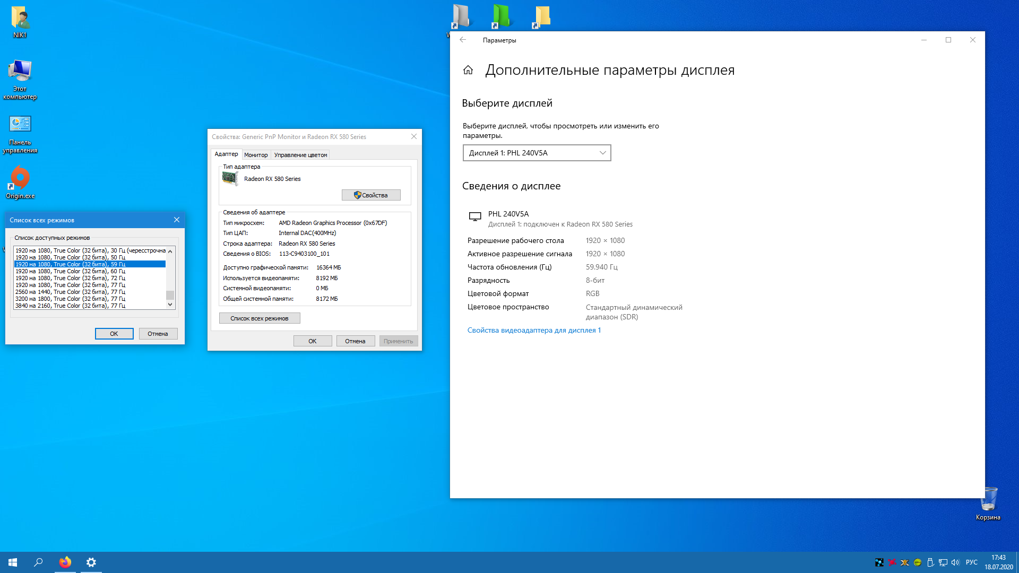Click the adapter Свойства shield button
The width and height of the screenshot is (1019, 573).
(x=371, y=195)
